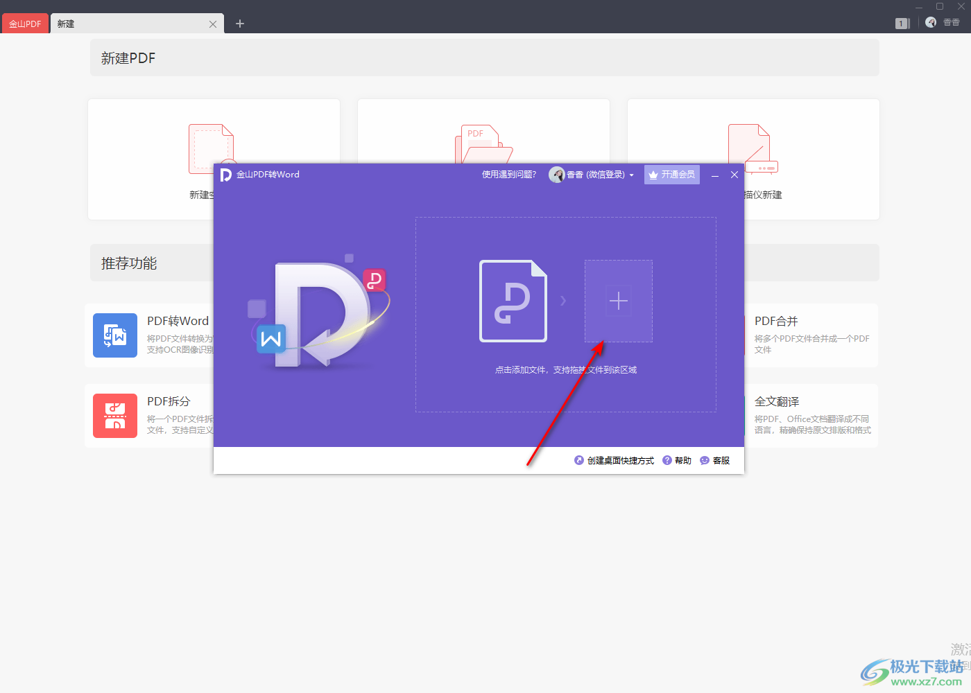Open the PDF转Word feature card title
971x693 pixels.
[x=178, y=321]
